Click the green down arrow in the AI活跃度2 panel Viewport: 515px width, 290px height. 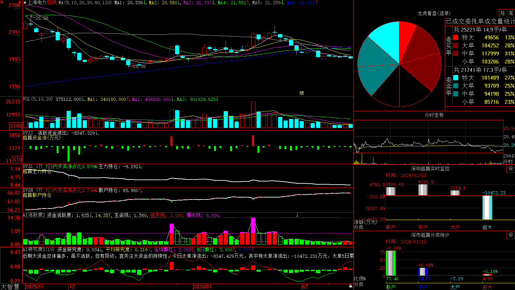tap(297, 215)
